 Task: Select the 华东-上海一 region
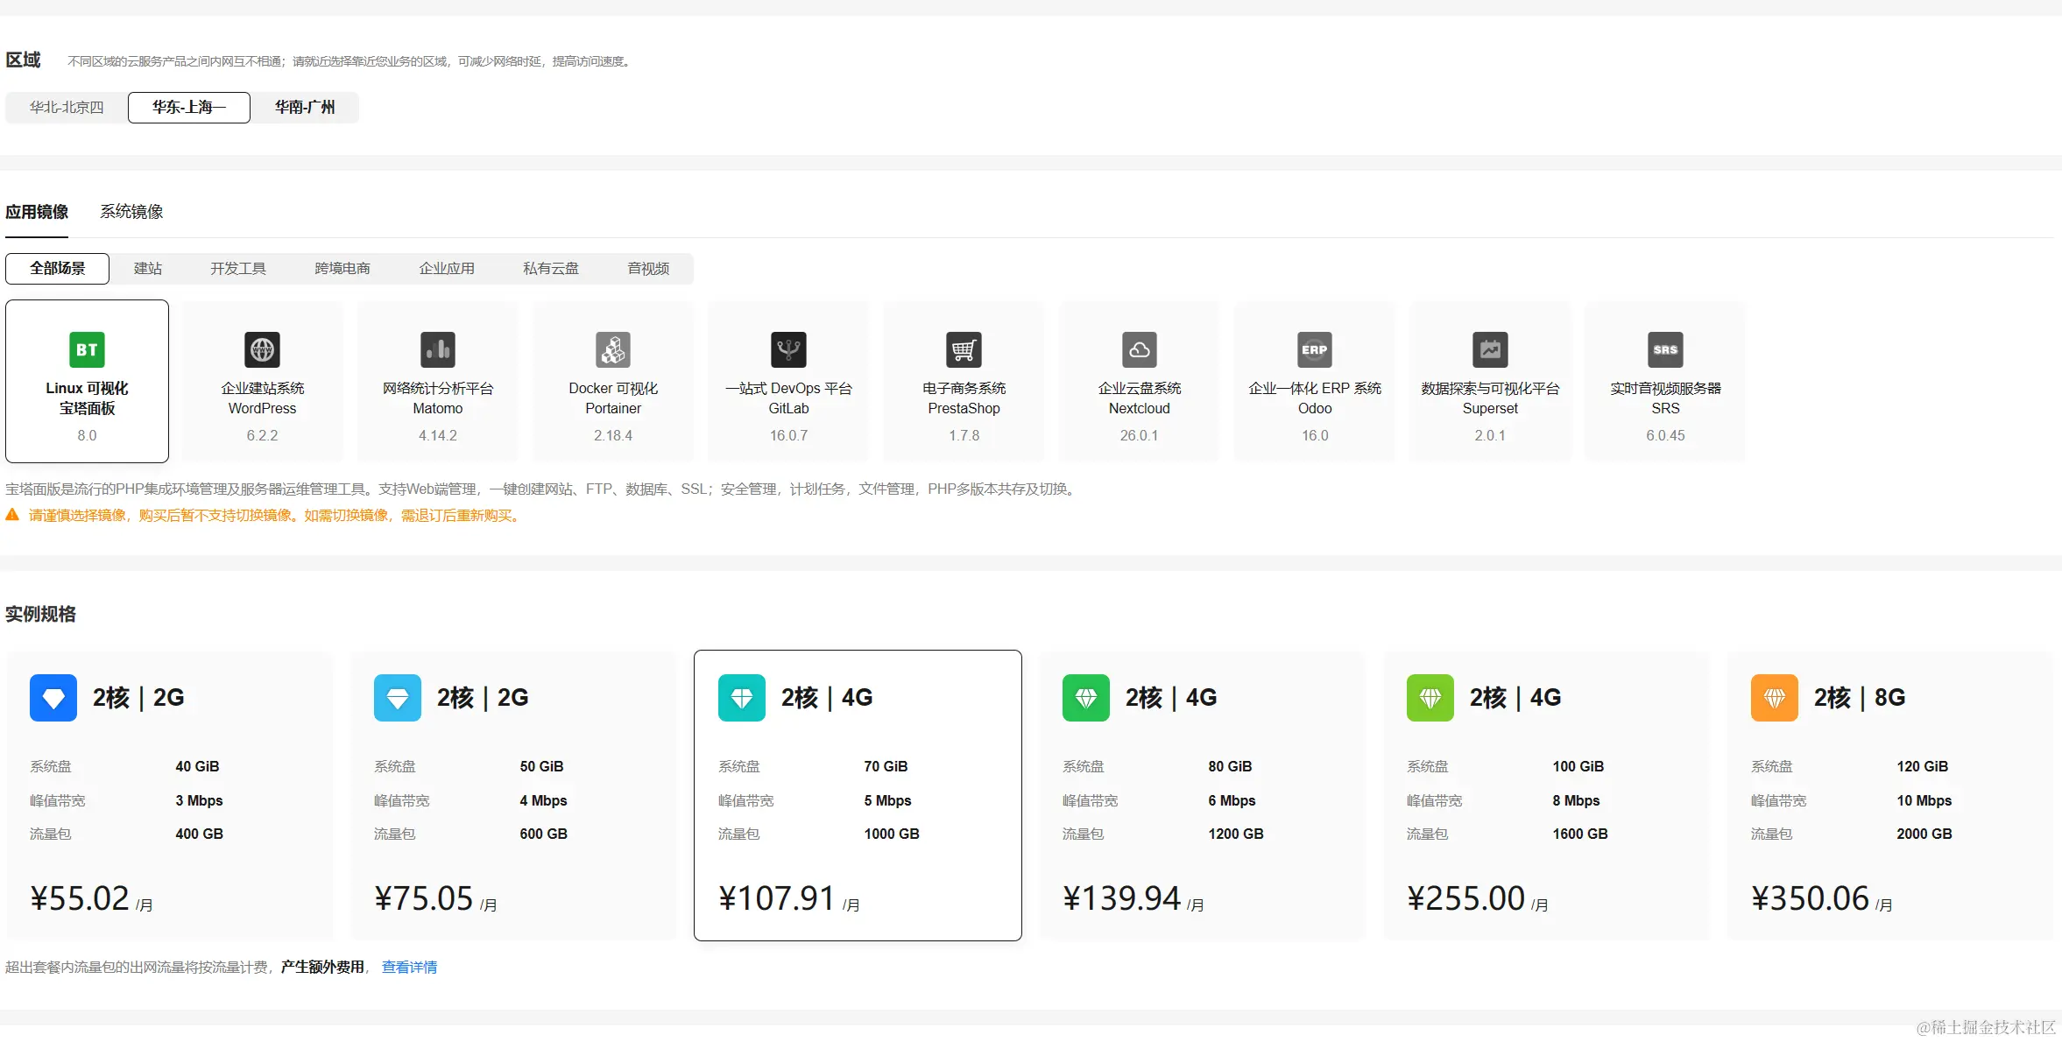click(189, 108)
